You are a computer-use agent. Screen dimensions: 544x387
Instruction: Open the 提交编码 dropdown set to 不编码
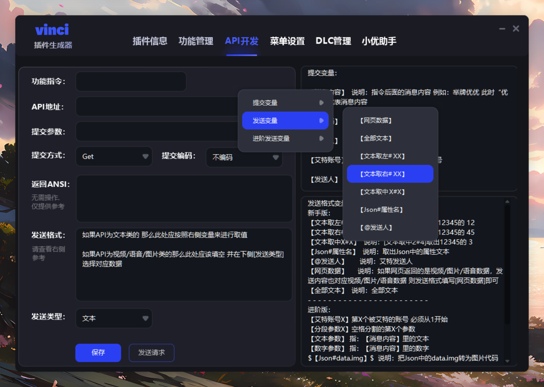pyautogui.click(x=244, y=157)
